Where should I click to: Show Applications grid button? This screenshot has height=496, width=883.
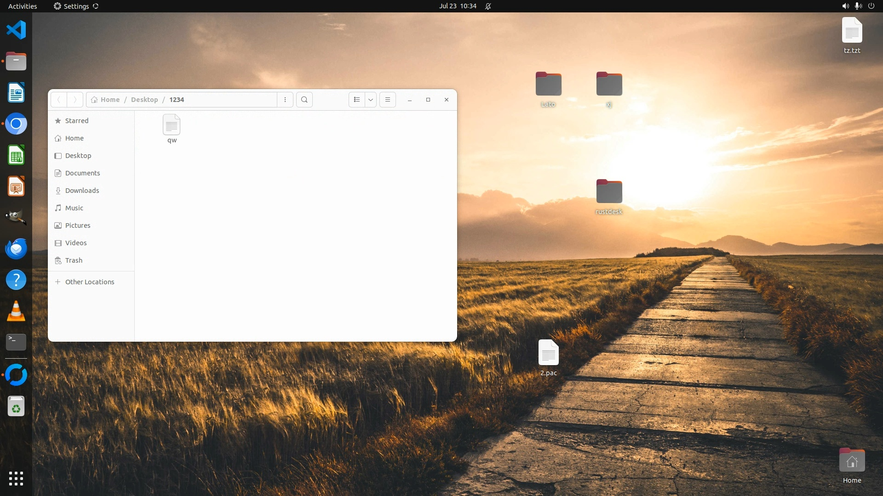pyautogui.click(x=16, y=479)
